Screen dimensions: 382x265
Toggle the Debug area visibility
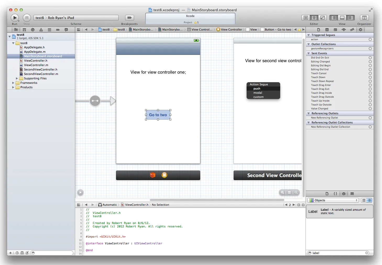342,18
